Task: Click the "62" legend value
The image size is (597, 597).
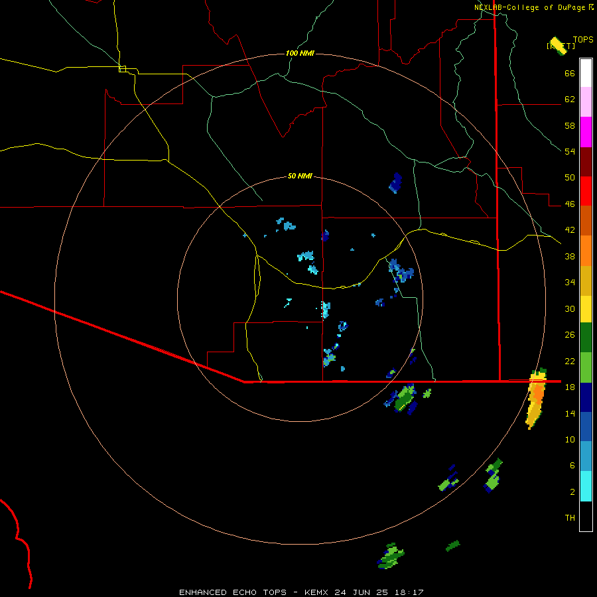Action: click(x=570, y=99)
